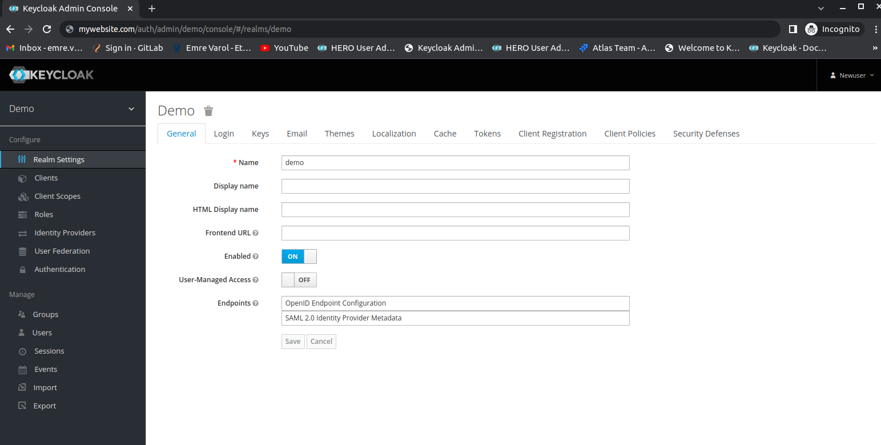Delete the Demo realm via trash icon

[208, 110]
